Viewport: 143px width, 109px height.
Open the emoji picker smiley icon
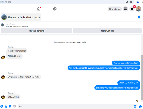pos(135,106)
